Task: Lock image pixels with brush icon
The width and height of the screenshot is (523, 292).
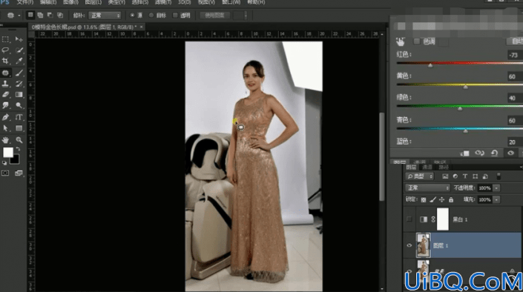Action: (x=432, y=199)
